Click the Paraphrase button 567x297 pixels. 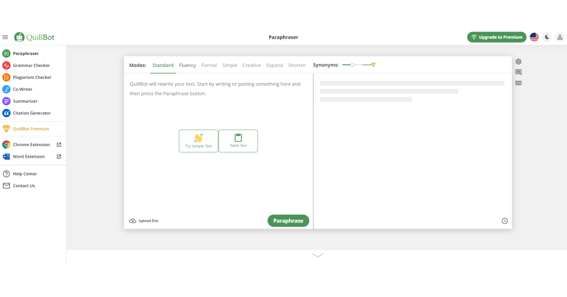288,221
